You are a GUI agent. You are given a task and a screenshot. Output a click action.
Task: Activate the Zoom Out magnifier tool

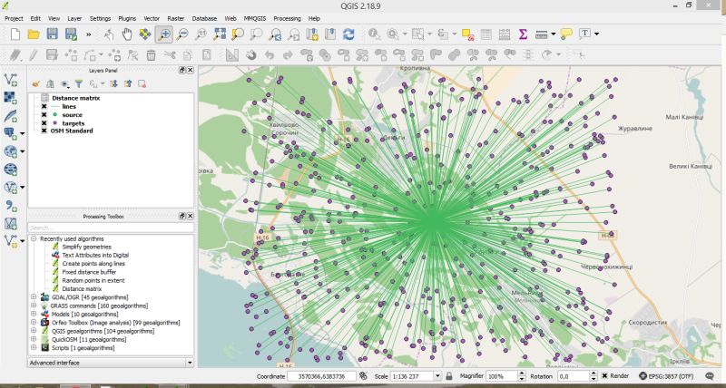pos(182,34)
